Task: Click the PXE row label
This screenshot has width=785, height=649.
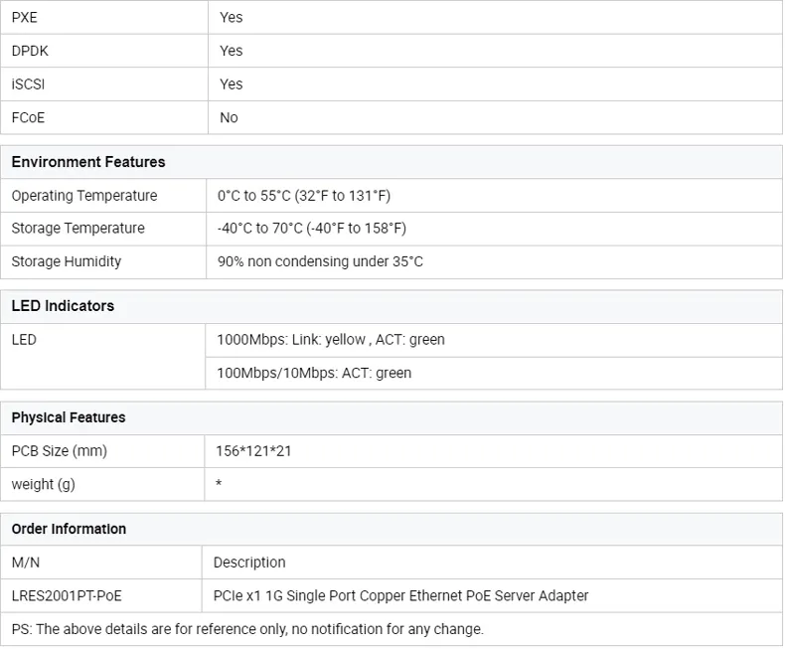Action: coord(25,18)
